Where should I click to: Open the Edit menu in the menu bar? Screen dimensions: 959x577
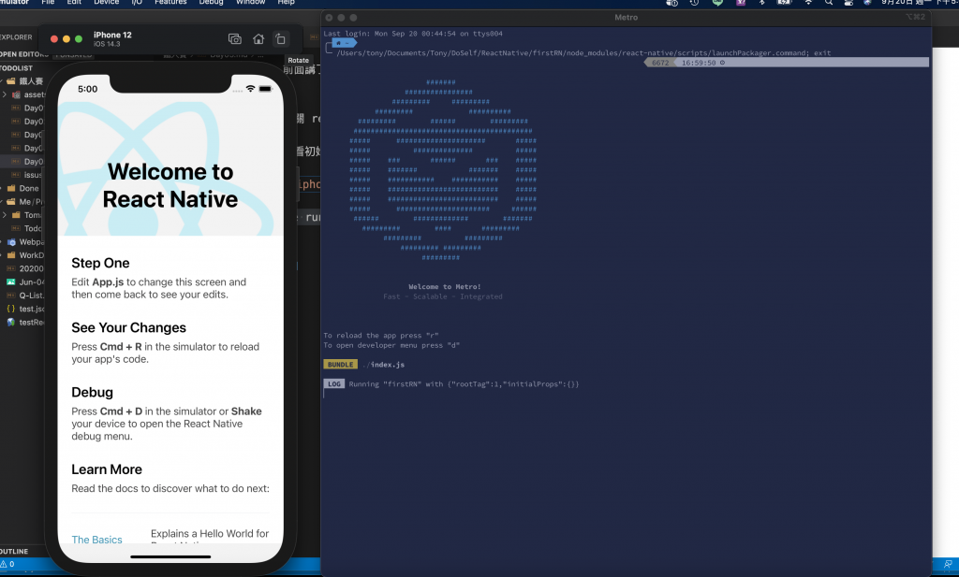pos(74,3)
